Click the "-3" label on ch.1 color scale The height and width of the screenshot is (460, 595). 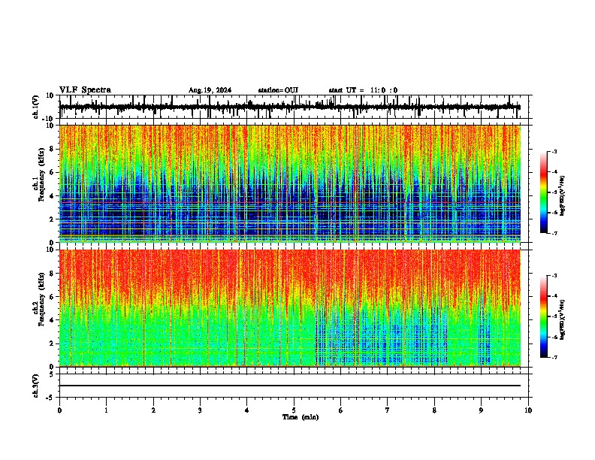[x=554, y=151]
